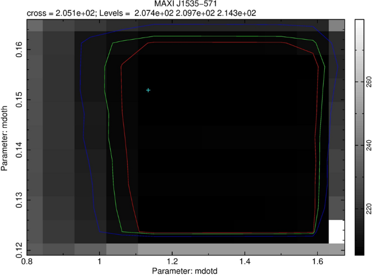Click the y-axis tick label 0.13
The height and width of the screenshot is (275, 372).
point(19,200)
